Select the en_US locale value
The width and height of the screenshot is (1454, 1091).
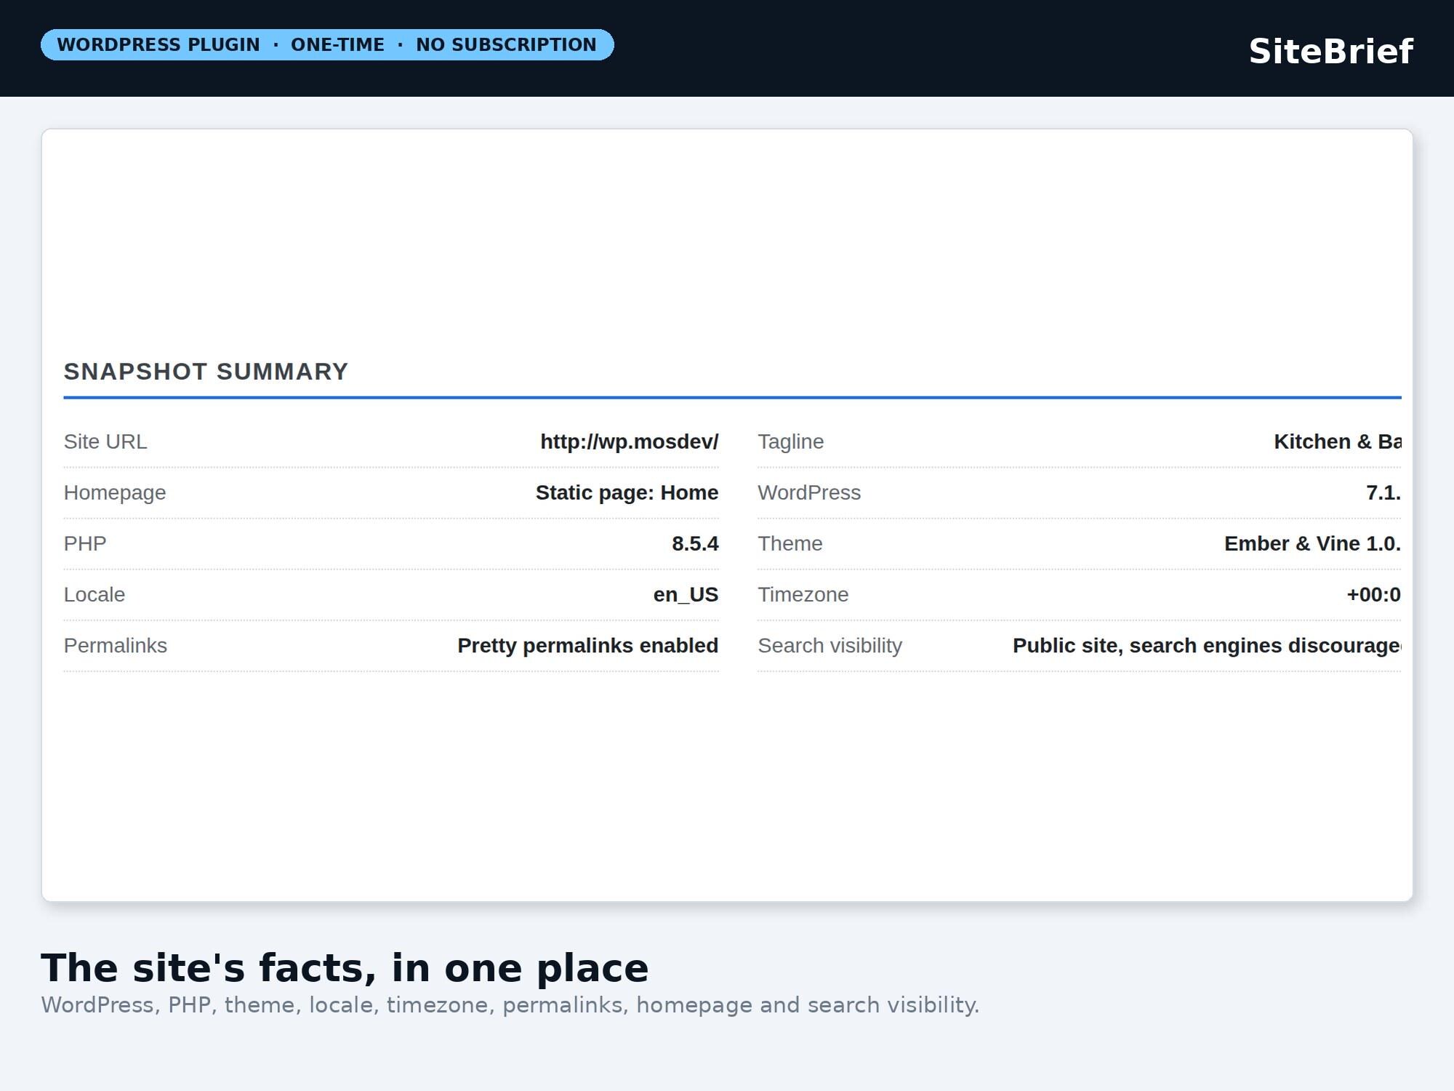point(686,595)
